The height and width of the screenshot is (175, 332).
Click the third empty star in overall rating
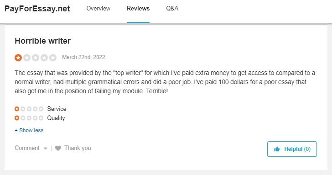(36, 57)
